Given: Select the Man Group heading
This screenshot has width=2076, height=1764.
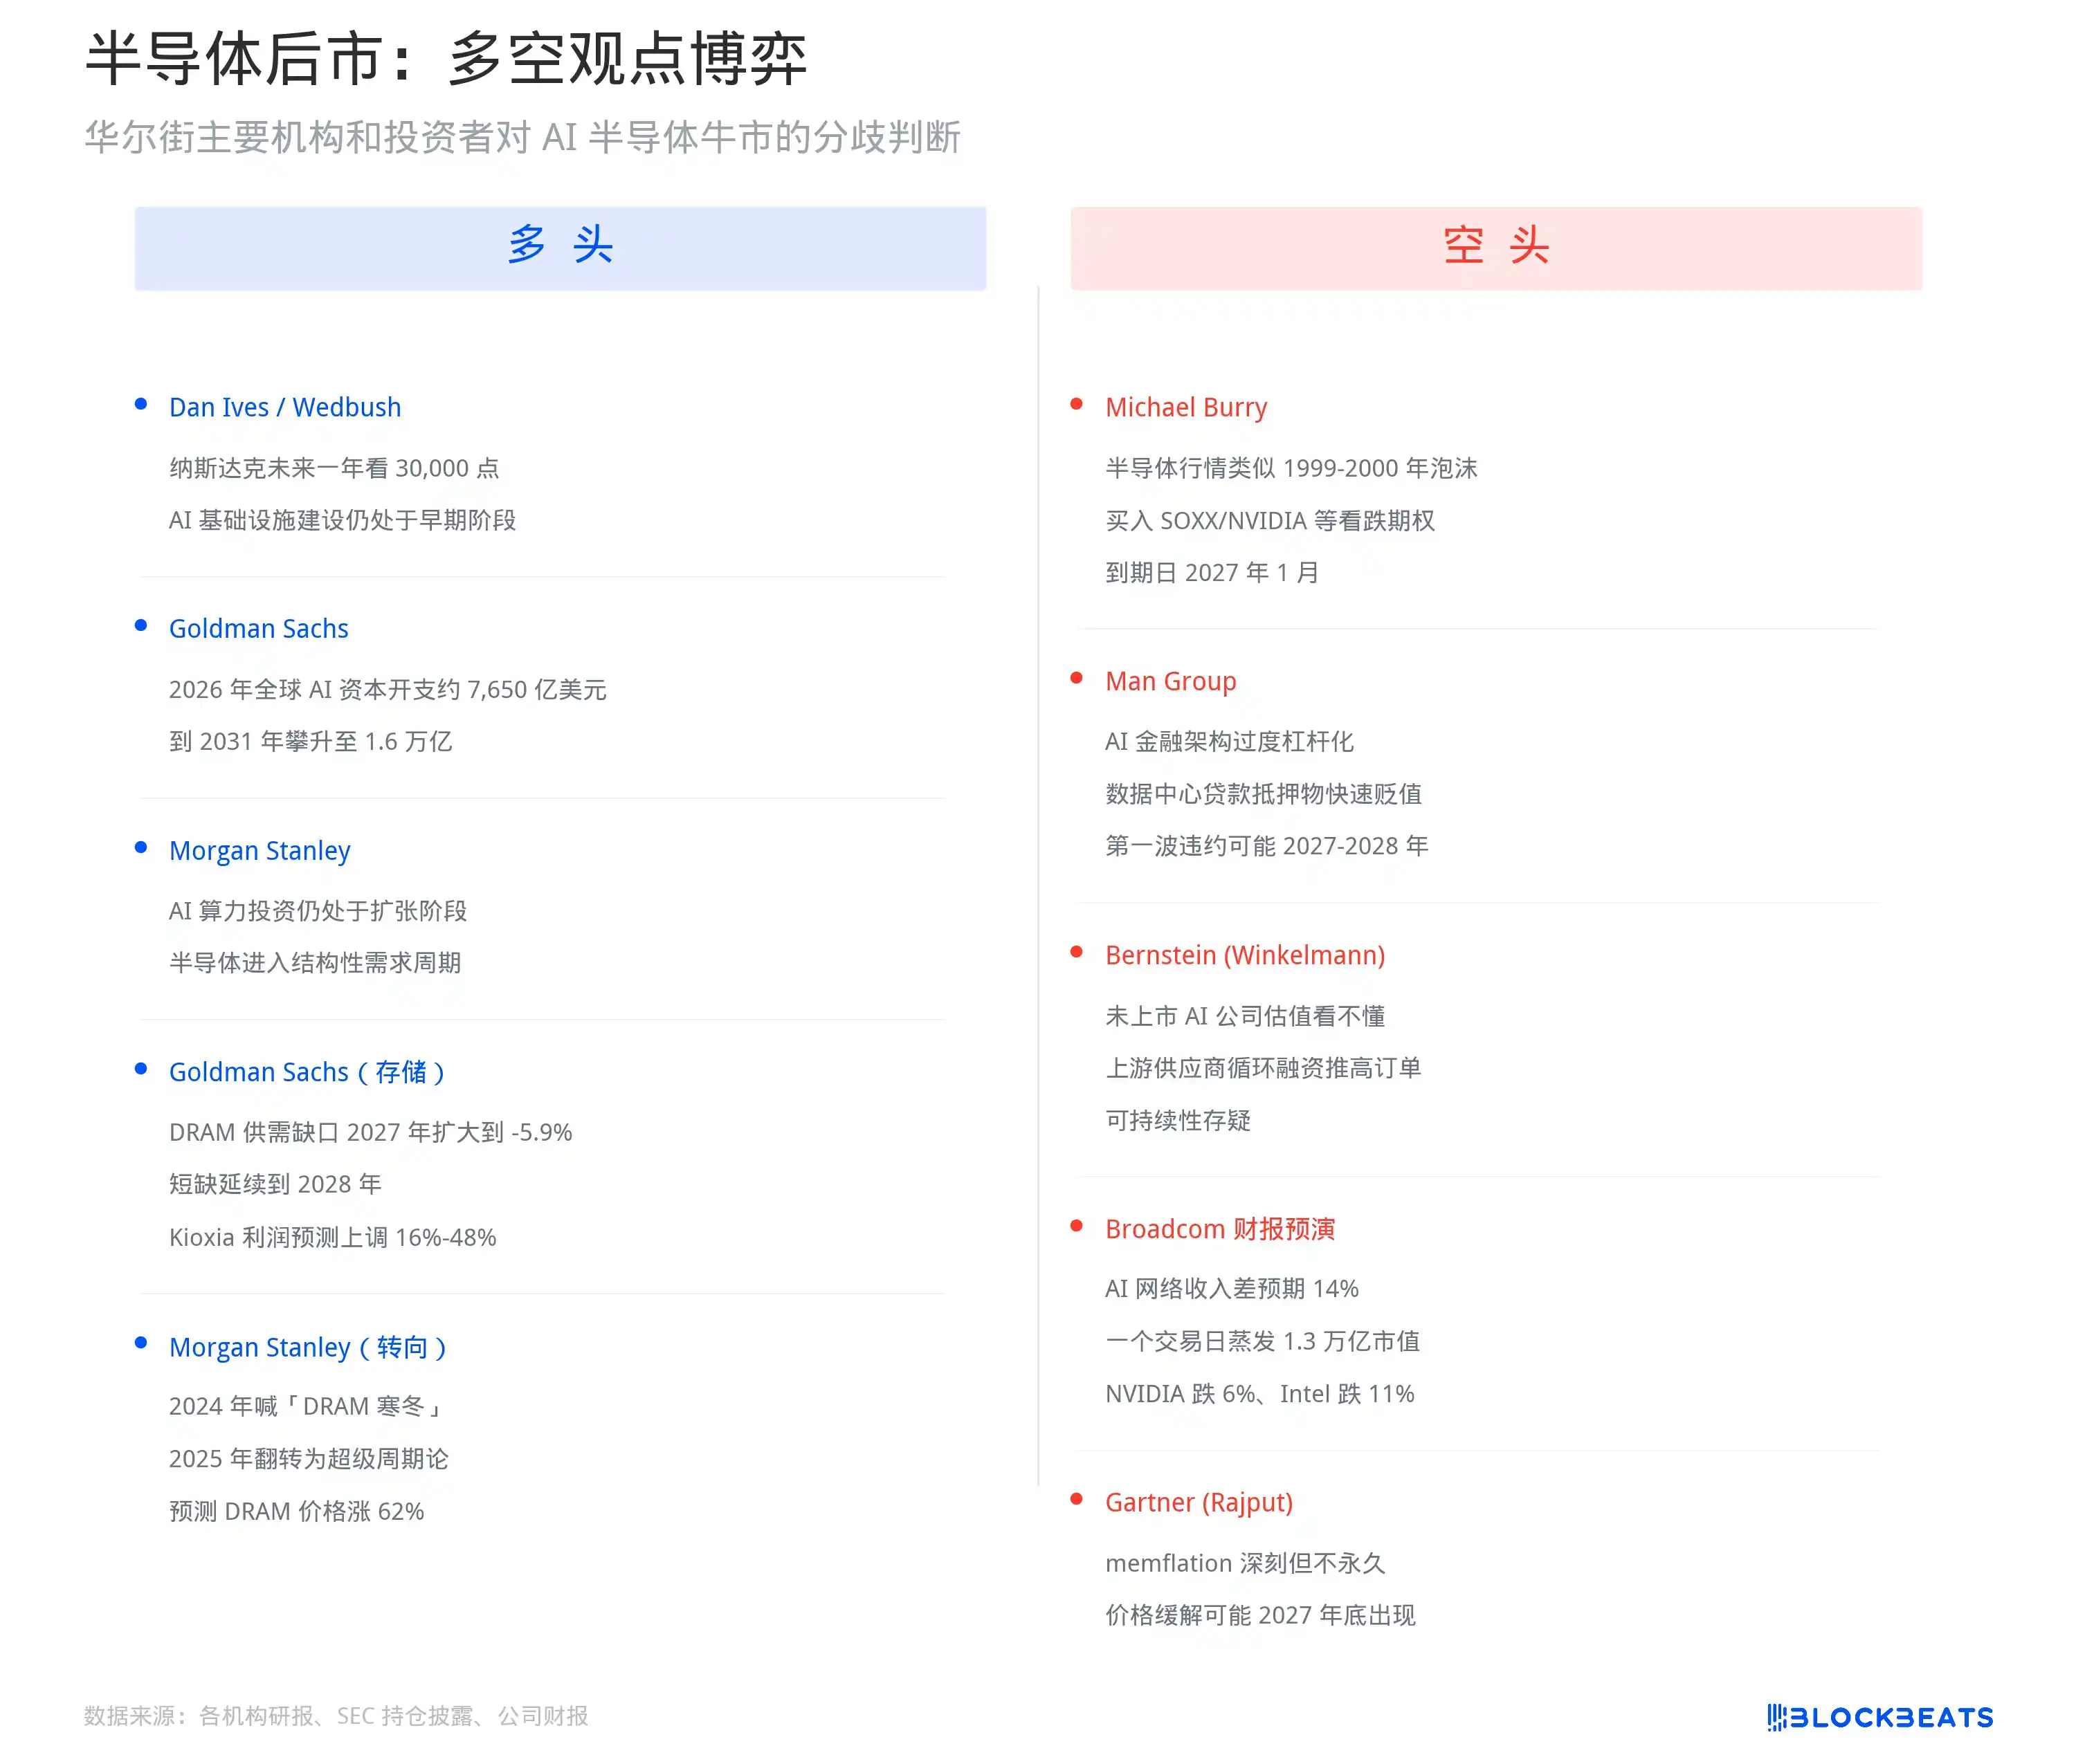Looking at the screenshot, I should 1171,681.
